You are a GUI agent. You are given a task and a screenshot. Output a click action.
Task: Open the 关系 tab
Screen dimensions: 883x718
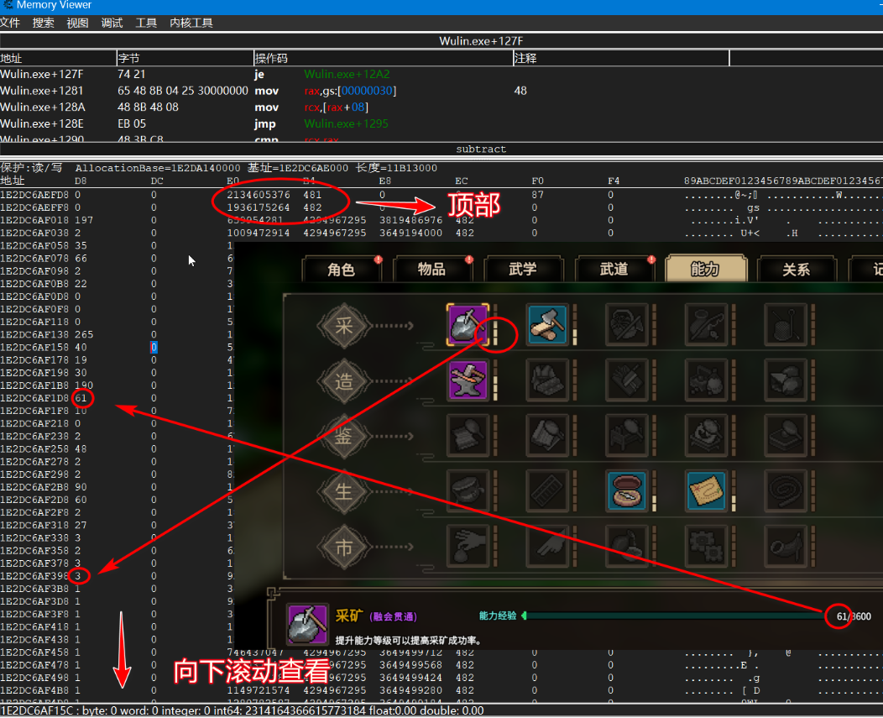(796, 270)
